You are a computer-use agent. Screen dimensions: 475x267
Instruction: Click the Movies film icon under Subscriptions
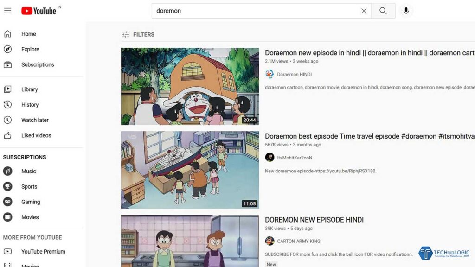[7, 217]
